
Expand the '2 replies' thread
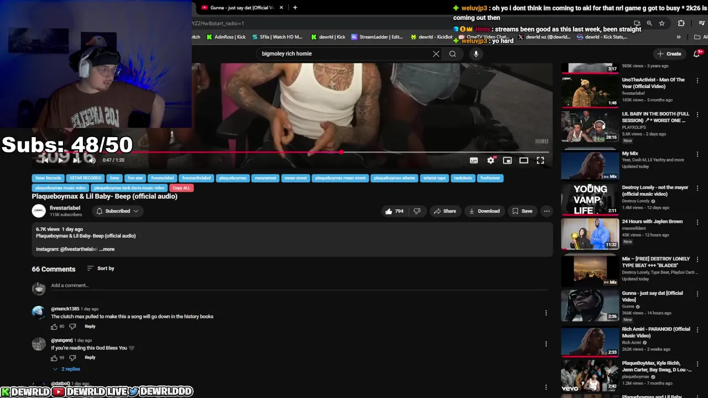(67, 369)
